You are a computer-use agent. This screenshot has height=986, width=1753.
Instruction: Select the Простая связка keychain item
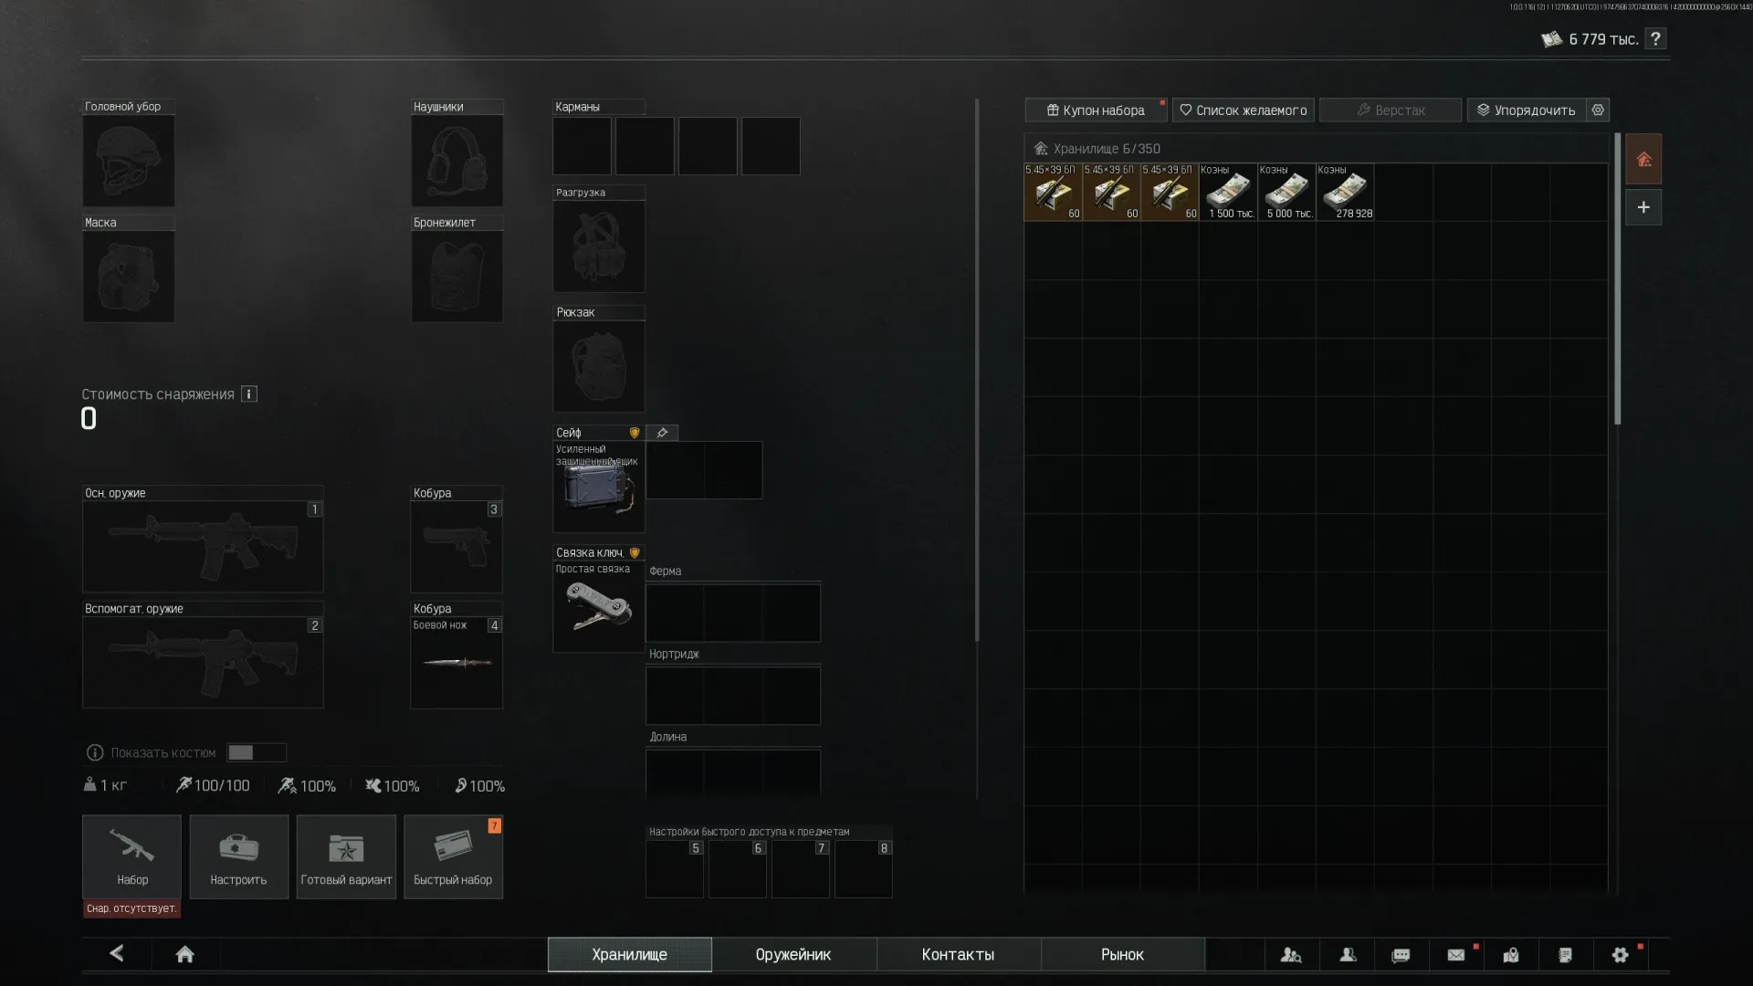click(599, 607)
